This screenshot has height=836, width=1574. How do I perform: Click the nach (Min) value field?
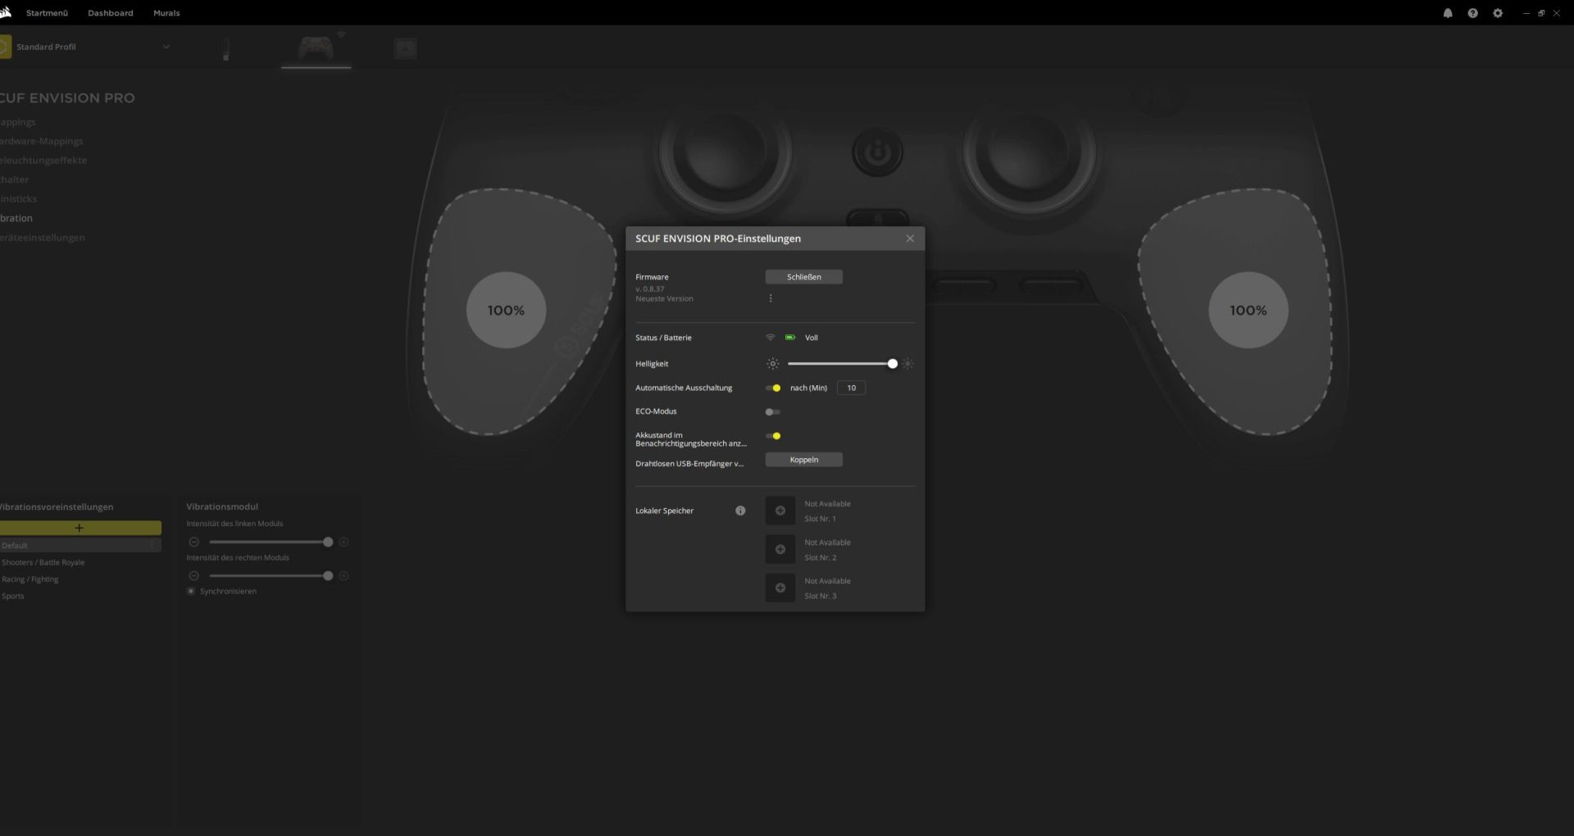851,388
